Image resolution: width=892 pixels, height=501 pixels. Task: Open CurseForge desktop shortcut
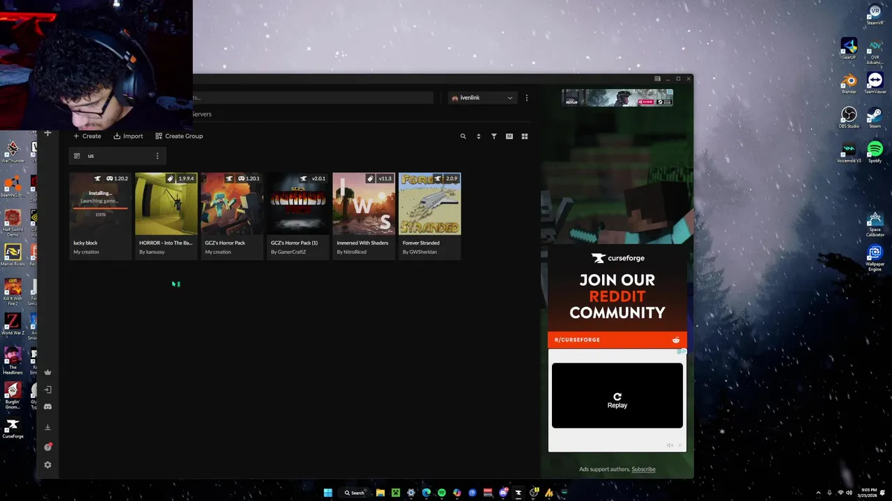click(13, 428)
